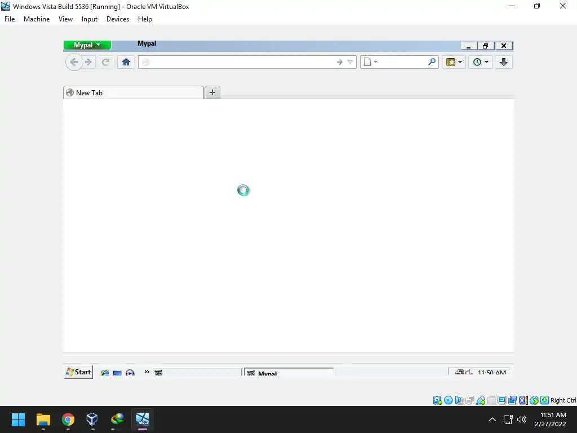
Task: Open the Windows 11 Start button
Action: [x=19, y=419]
